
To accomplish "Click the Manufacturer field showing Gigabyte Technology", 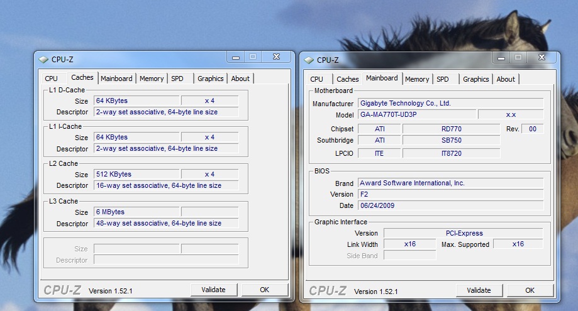I will coord(450,103).
